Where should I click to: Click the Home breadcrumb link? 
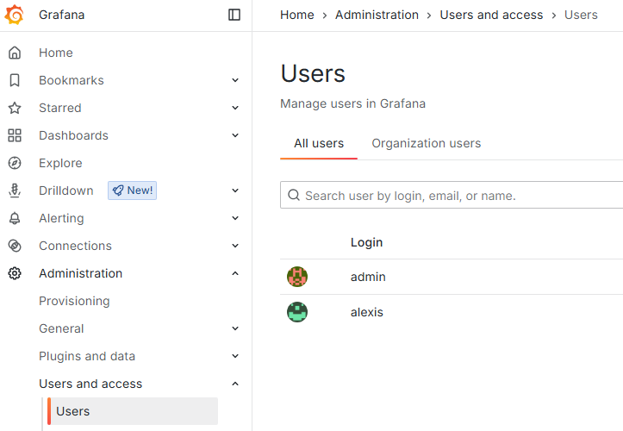click(296, 15)
